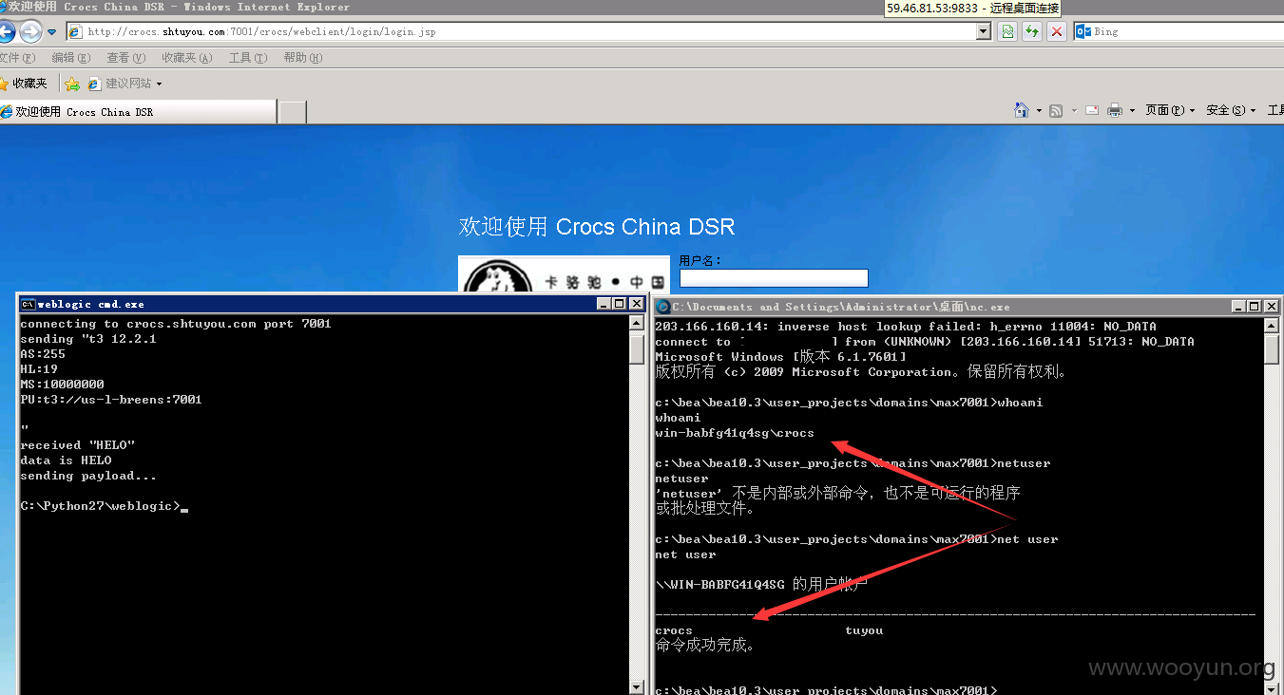Maximize the weblogic cmd.exe window
This screenshot has width=1284, height=695.
[619, 305]
